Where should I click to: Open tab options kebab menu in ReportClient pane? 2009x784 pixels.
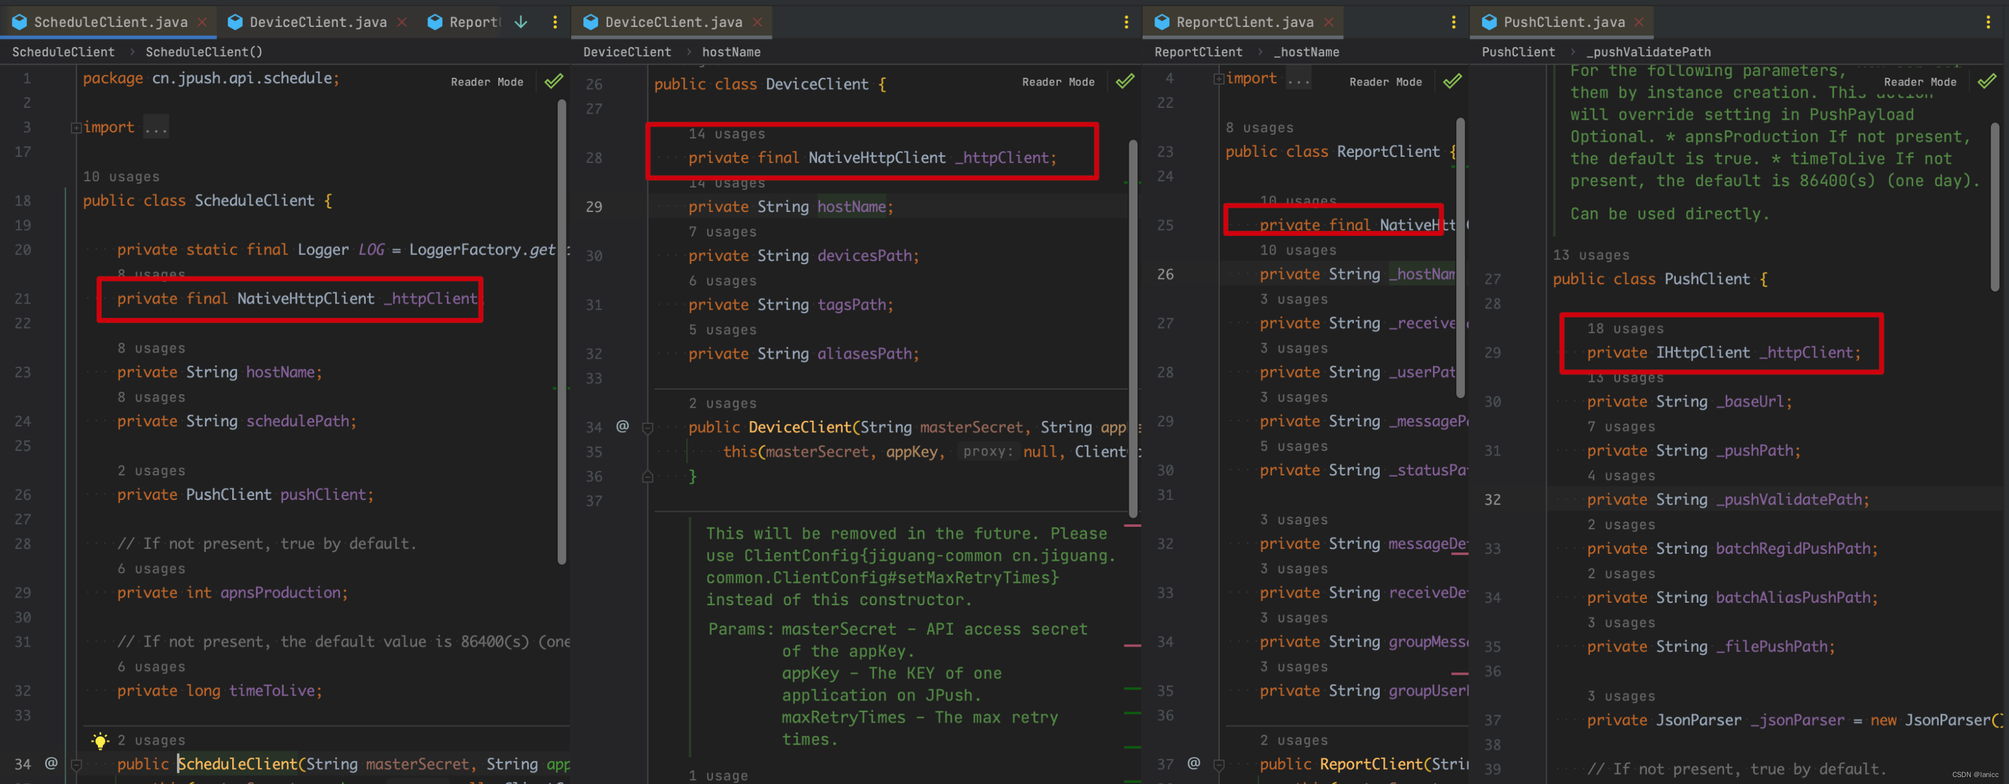(x=1453, y=22)
